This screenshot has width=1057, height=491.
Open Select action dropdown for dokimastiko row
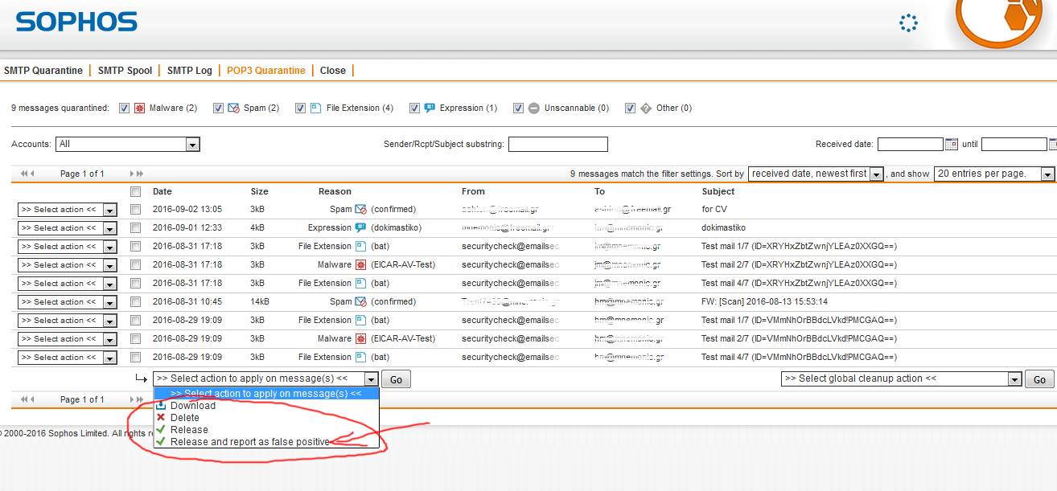[x=67, y=228]
